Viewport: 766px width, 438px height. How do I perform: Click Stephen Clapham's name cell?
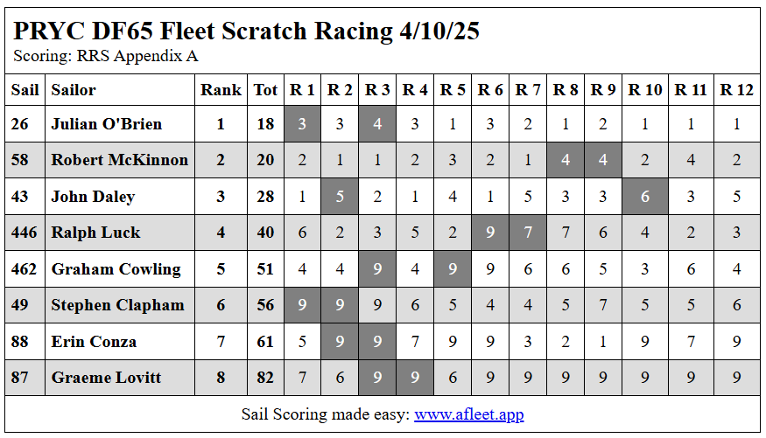[118, 305]
